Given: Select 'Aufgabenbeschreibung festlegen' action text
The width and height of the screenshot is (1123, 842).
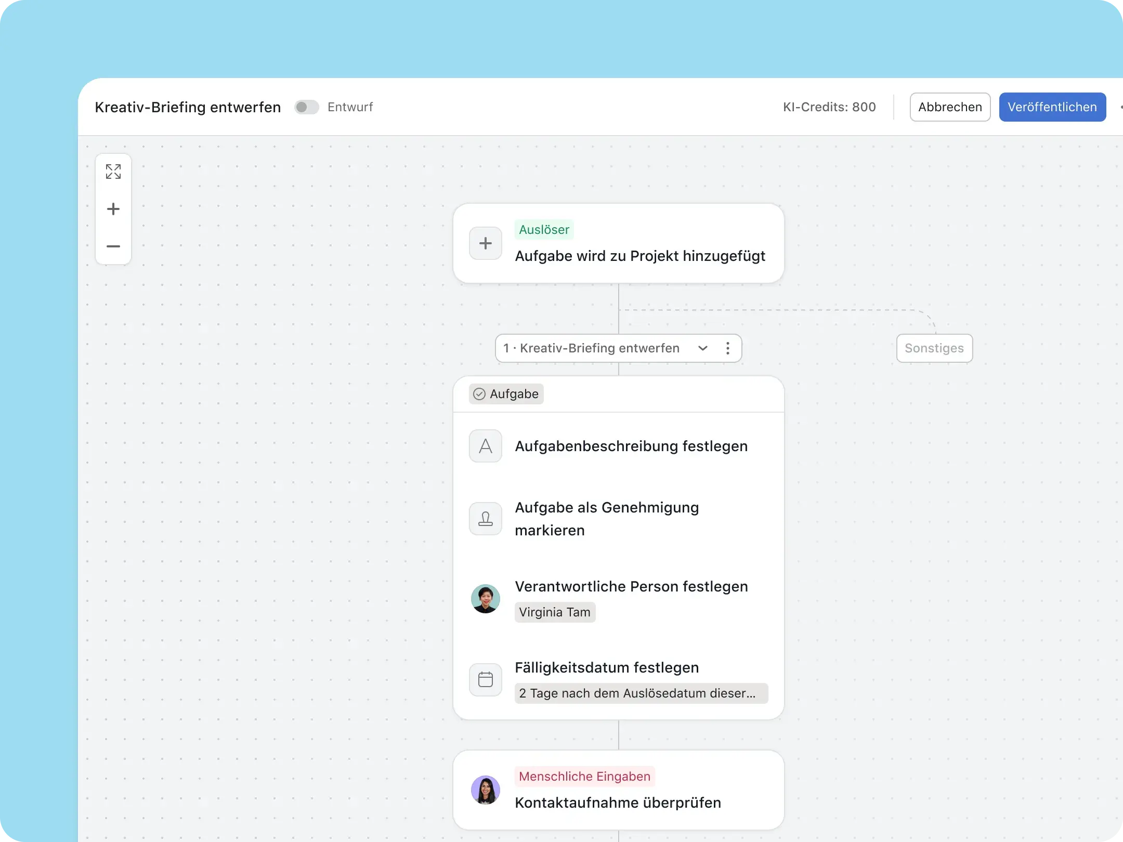Looking at the screenshot, I should (631, 446).
